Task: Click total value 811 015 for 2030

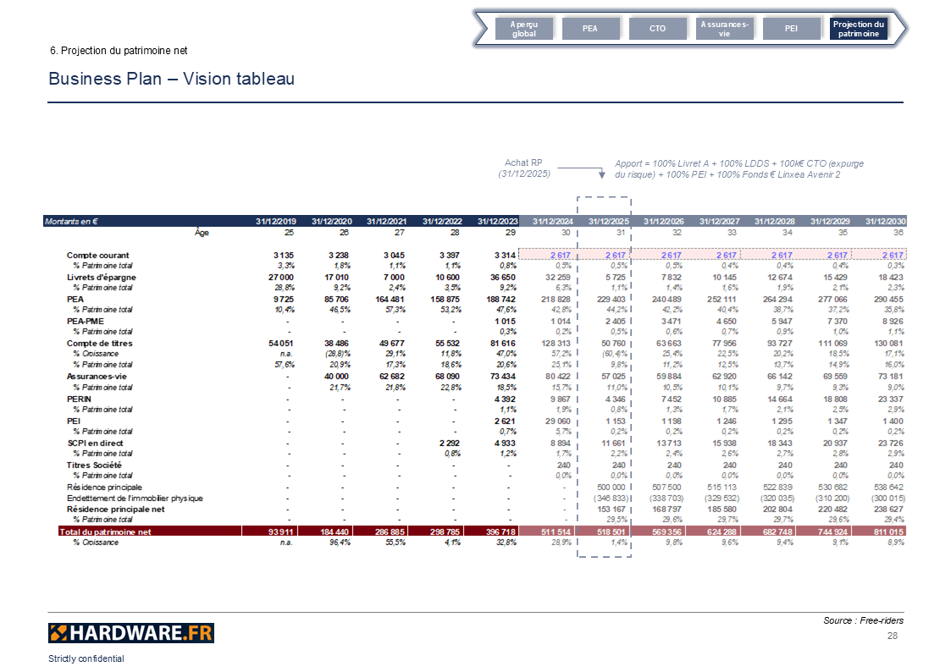Action: (x=888, y=532)
